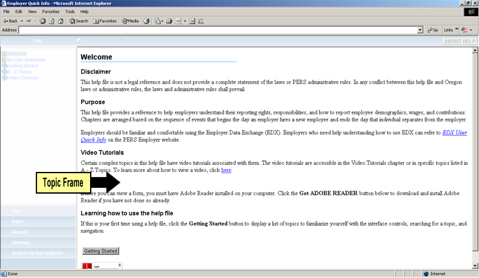The width and height of the screenshot is (479, 278).
Task: Click the History toolbar icon
Action: tap(146, 21)
